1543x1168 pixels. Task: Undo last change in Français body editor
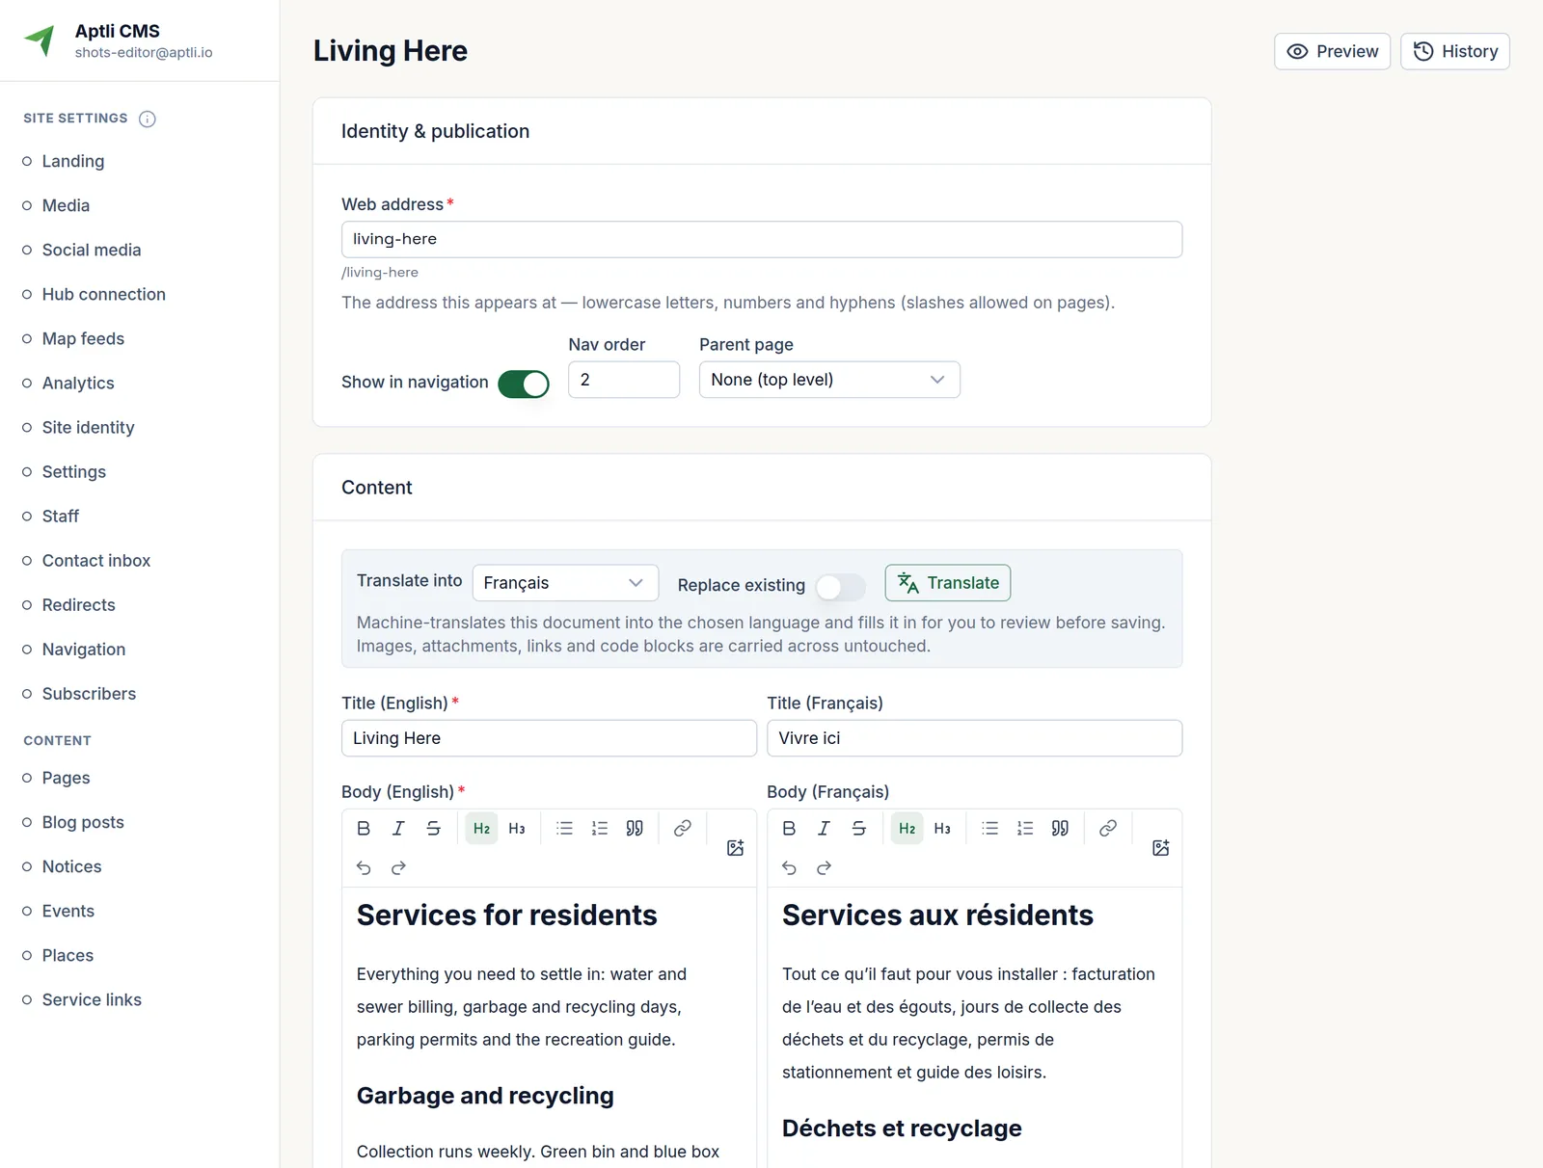click(x=789, y=868)
